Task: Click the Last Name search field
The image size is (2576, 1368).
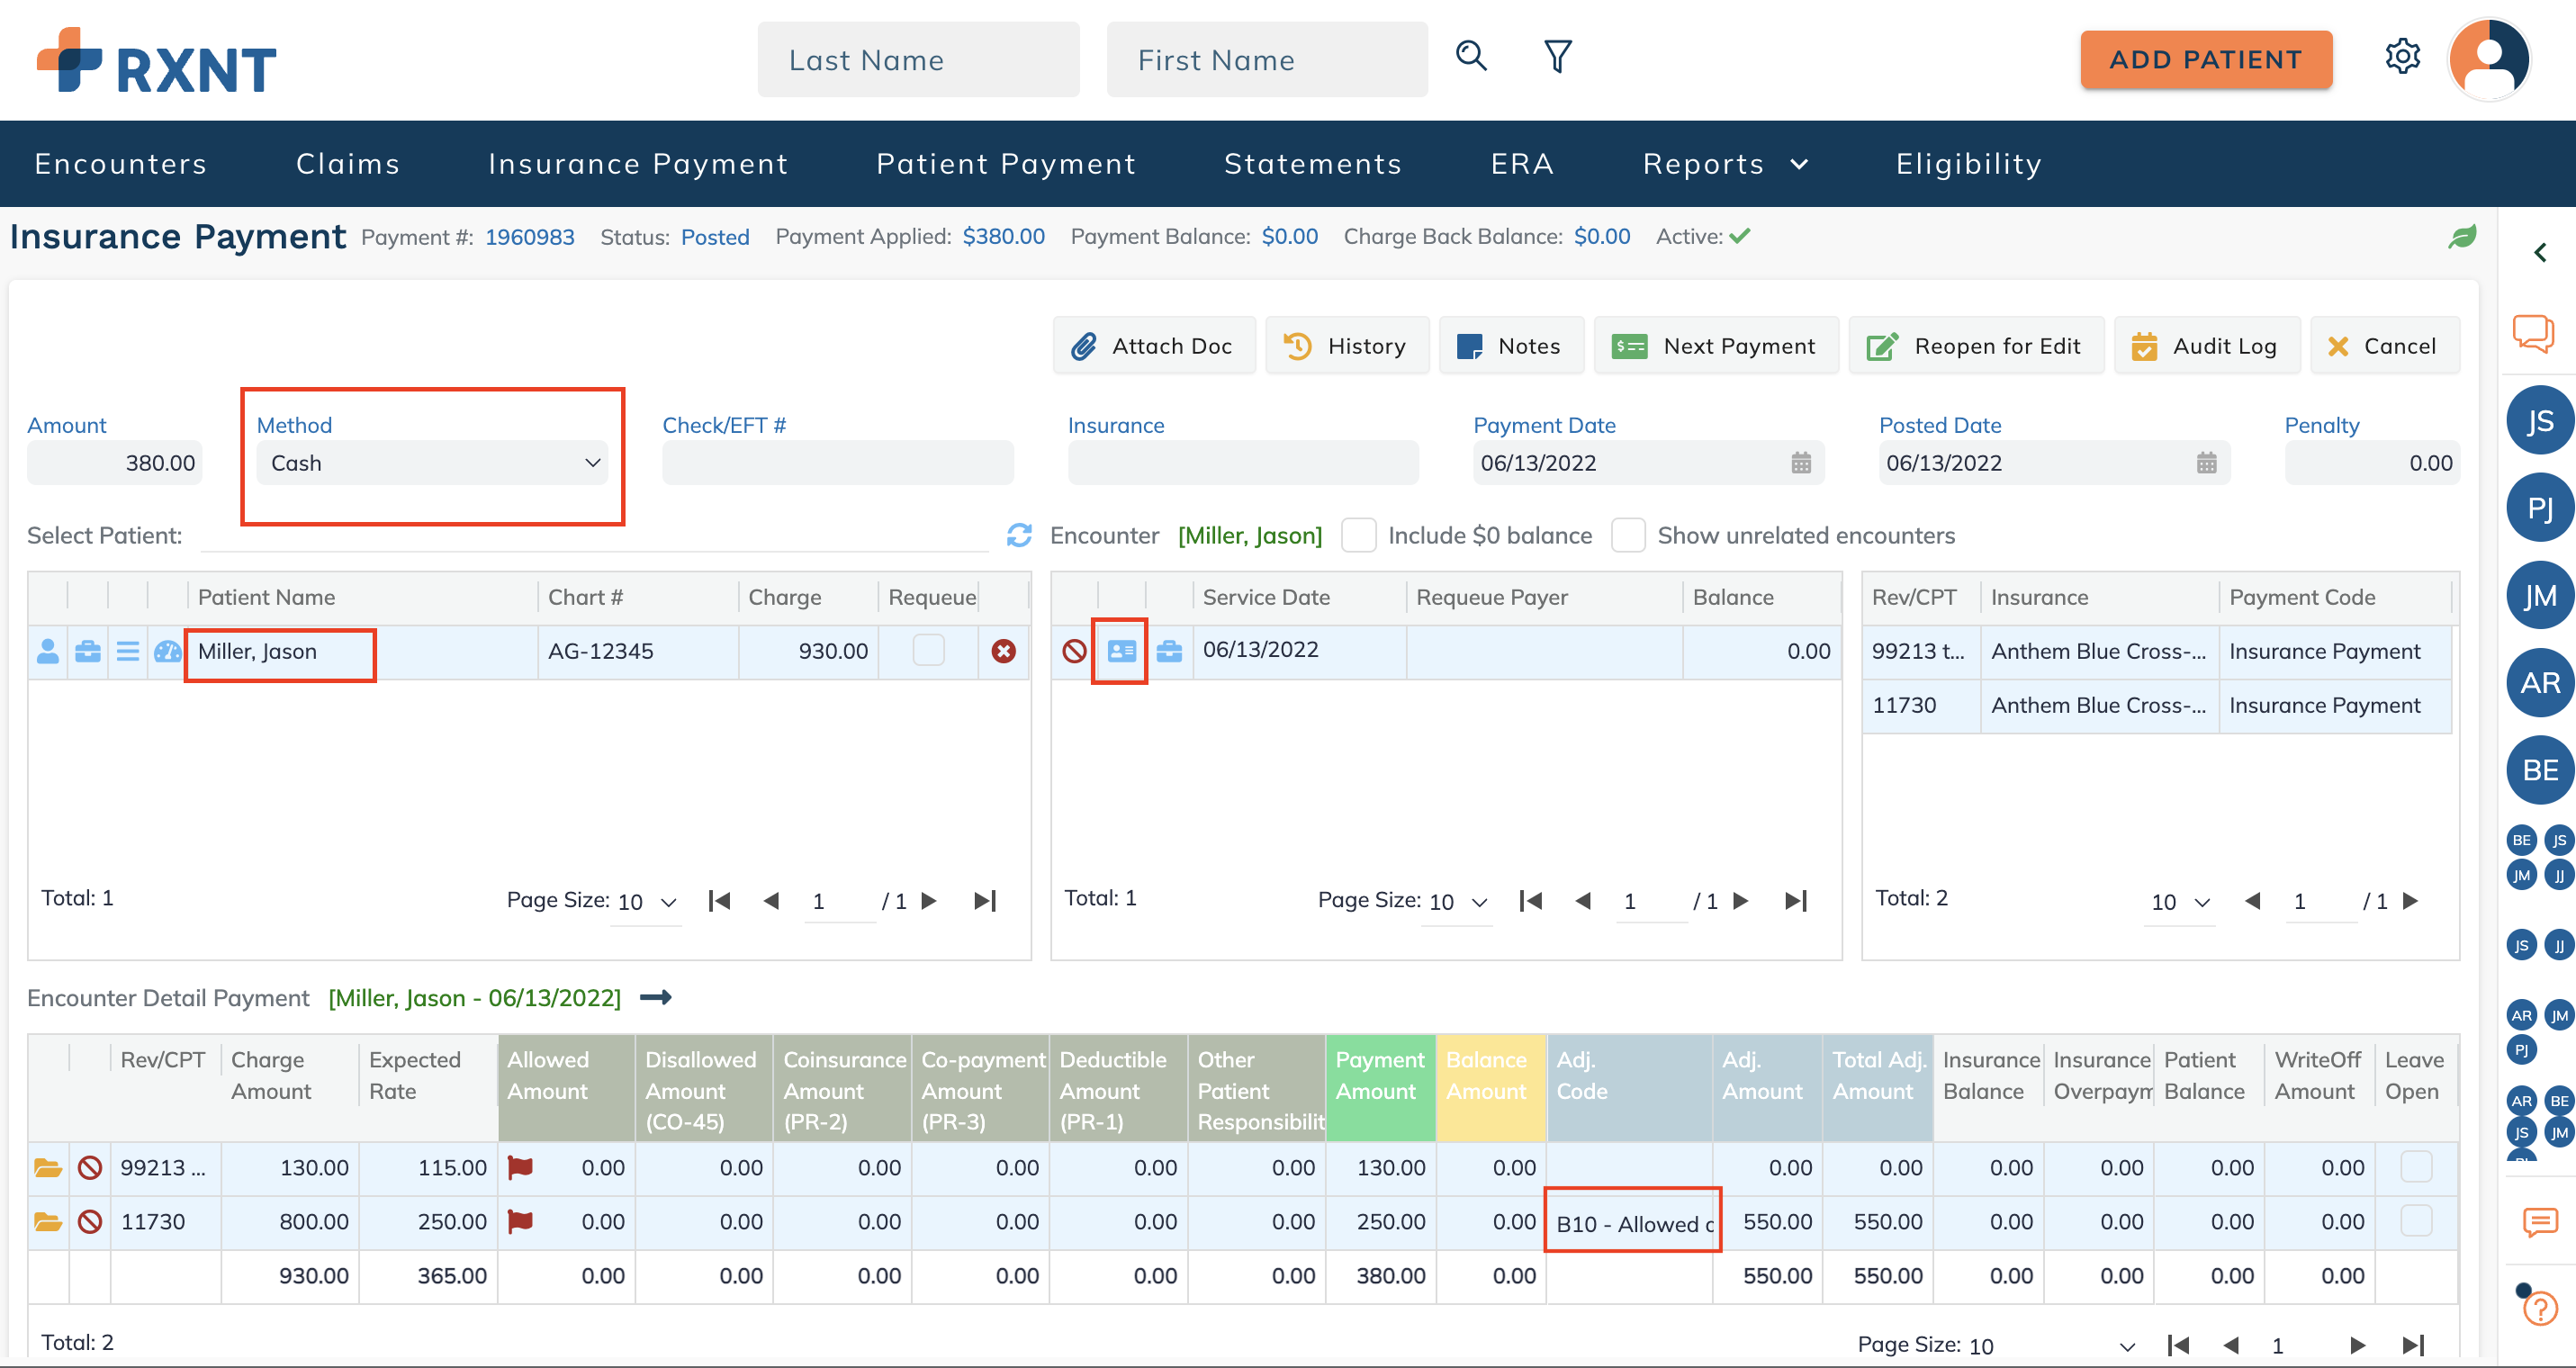Action: (x=917, y=60)
